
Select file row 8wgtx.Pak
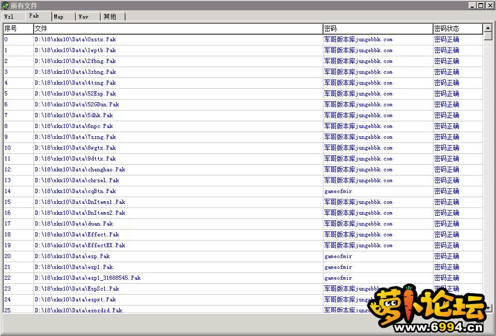(243, 148)
